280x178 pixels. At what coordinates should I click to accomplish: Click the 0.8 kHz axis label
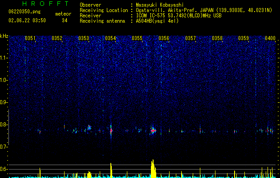(4, 125)
